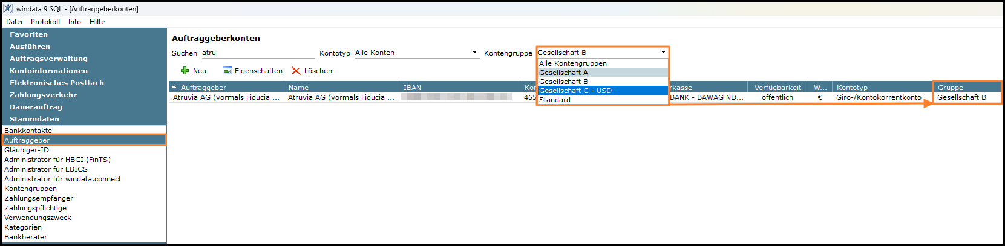Click the Löschen button label
The width and height of the screenshot is (1005, 246).
[x=318, y=71]
